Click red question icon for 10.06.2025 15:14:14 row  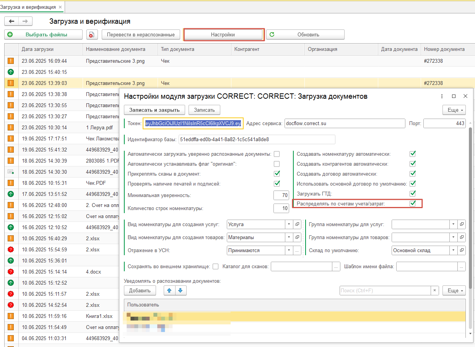click(x=11, y=272)
